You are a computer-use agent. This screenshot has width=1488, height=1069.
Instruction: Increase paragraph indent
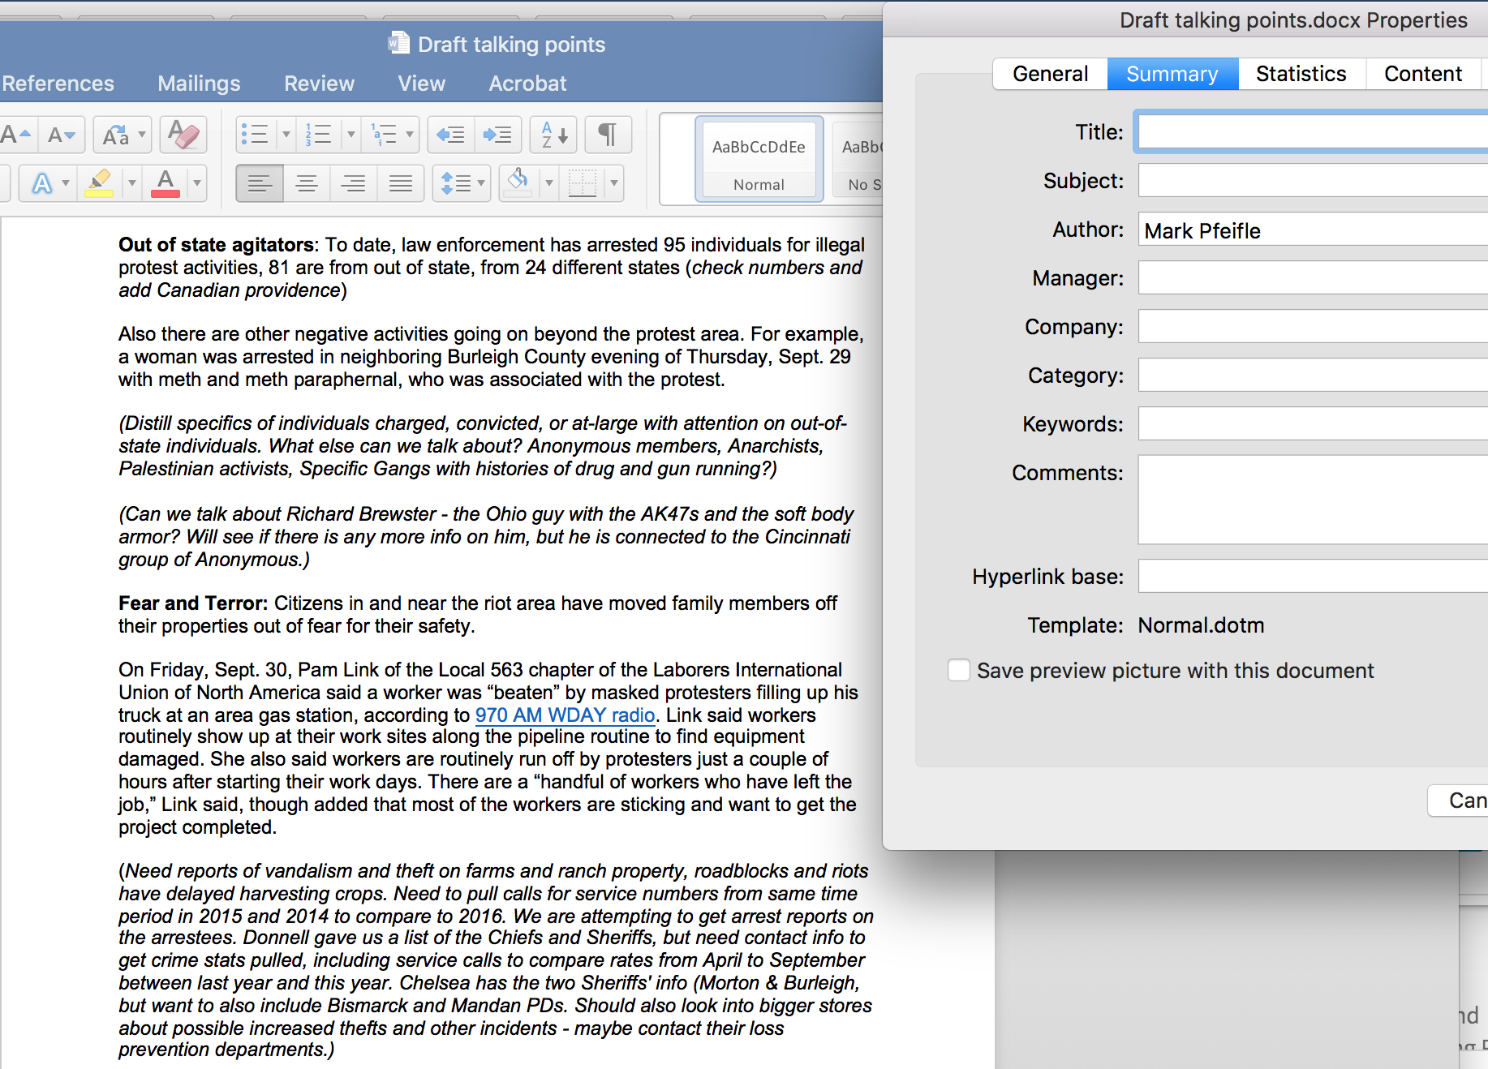point(497,135)
